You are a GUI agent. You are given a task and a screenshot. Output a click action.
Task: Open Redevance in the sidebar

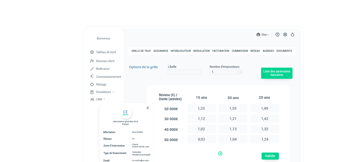(103, 69)
